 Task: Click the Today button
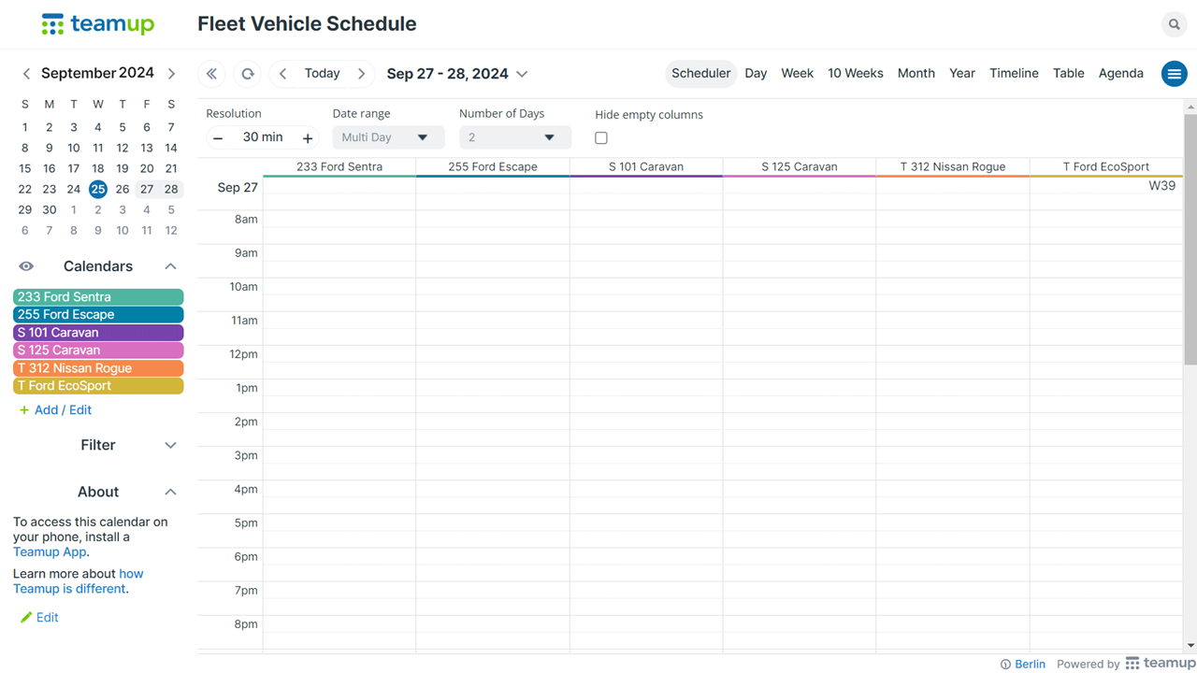point(322,74)
